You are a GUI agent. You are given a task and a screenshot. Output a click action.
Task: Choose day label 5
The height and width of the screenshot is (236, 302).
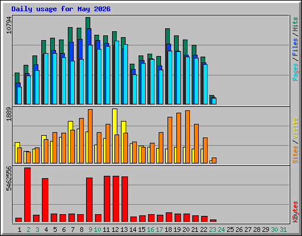pos(55,230)
